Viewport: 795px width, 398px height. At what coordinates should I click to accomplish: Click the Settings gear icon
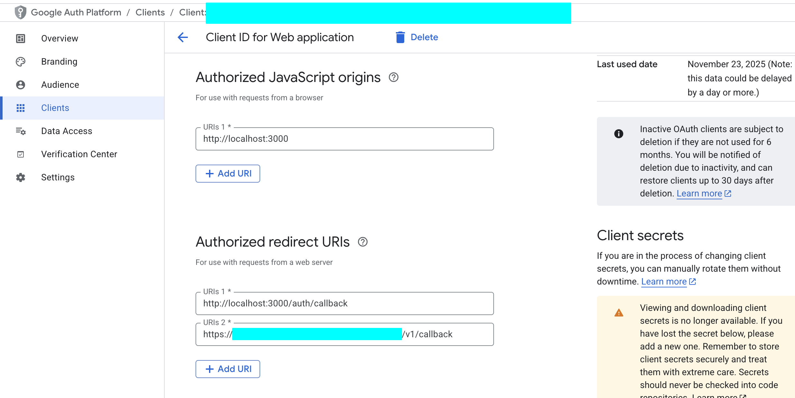21,177
